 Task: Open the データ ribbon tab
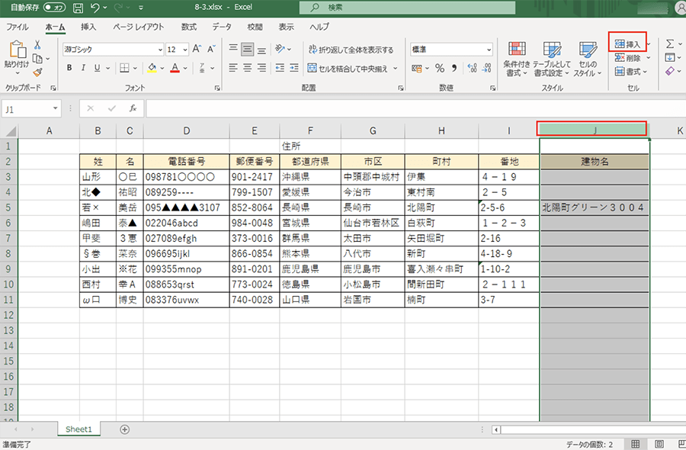point(222,27)
